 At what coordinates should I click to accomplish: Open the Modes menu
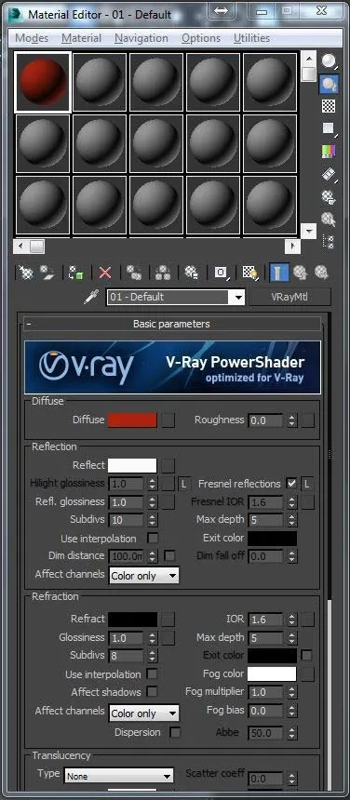point(32,38)
